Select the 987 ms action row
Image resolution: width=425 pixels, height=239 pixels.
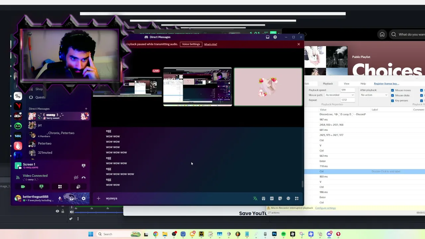(x=365, y=119)
